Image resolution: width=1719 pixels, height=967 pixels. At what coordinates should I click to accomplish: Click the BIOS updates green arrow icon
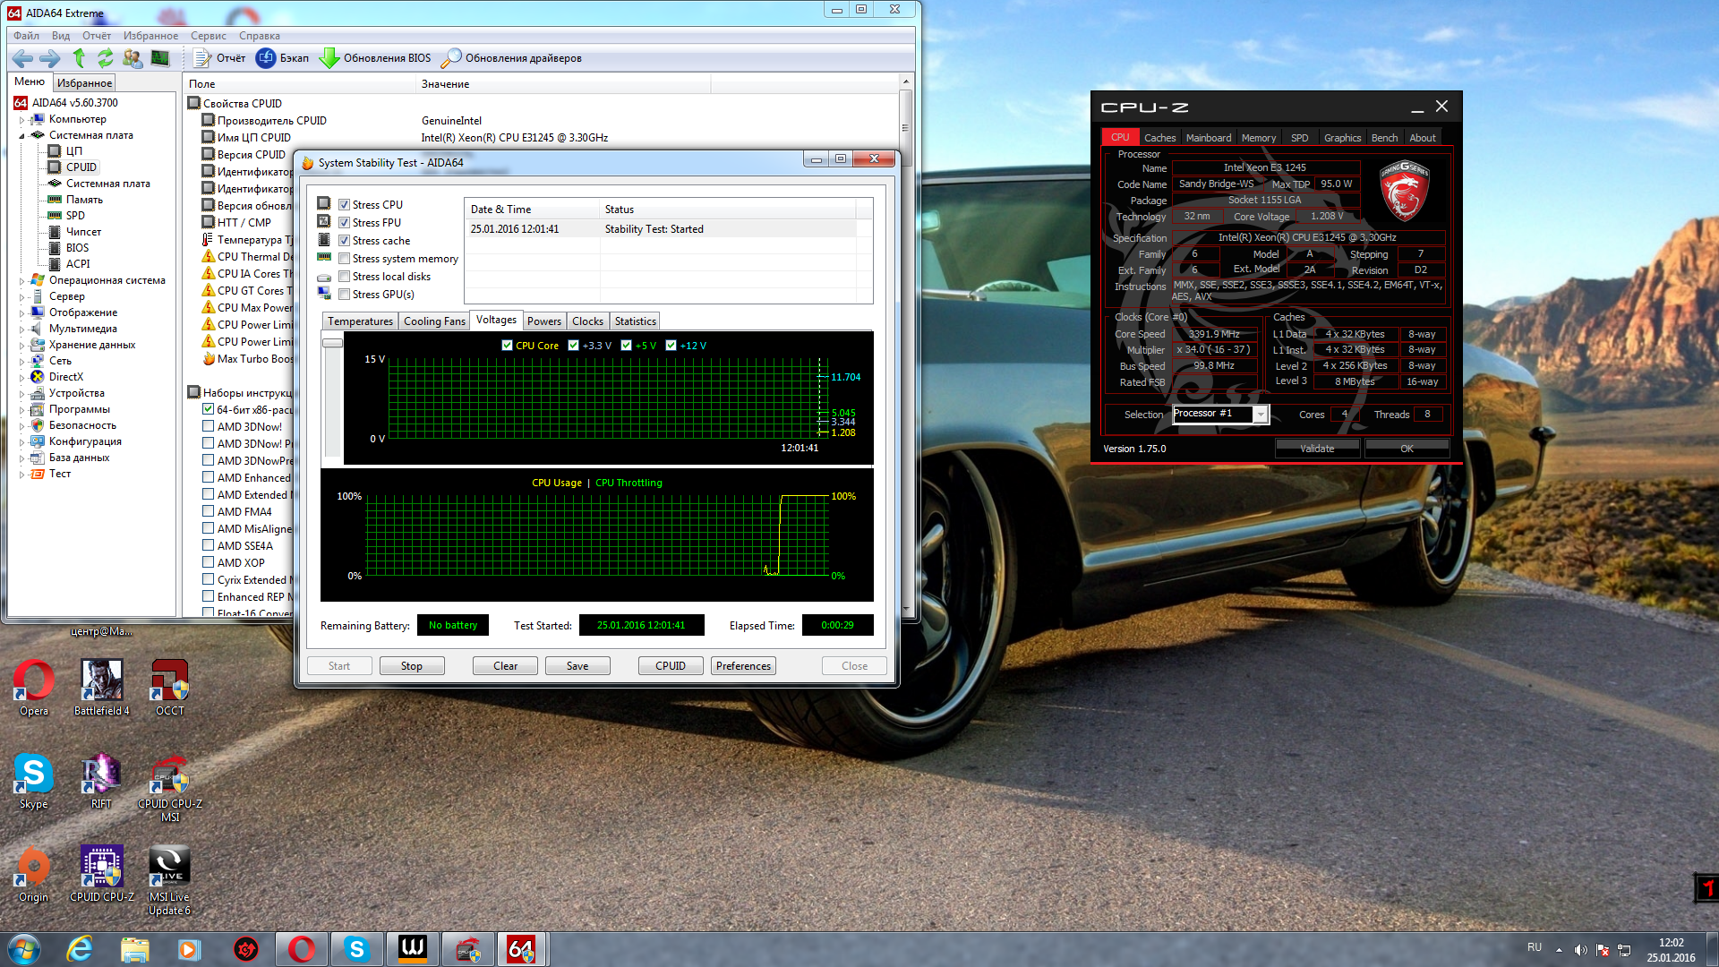click(329, 58)
